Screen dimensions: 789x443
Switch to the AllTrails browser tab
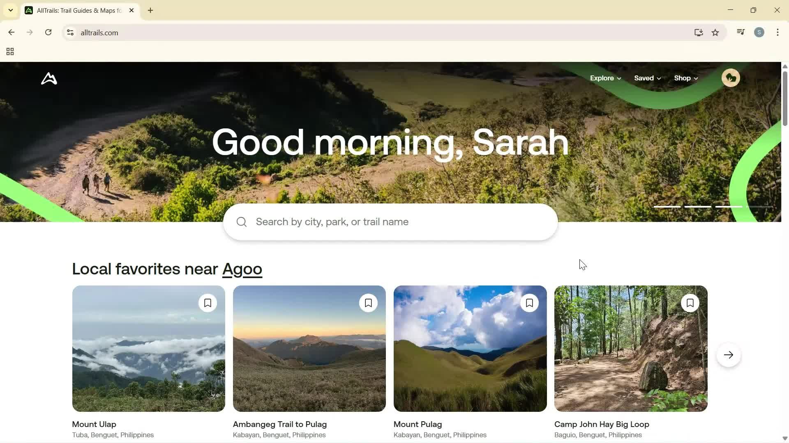[74, 10]
